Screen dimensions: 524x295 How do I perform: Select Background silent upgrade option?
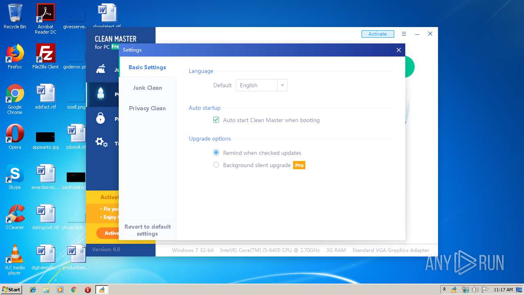216,165
